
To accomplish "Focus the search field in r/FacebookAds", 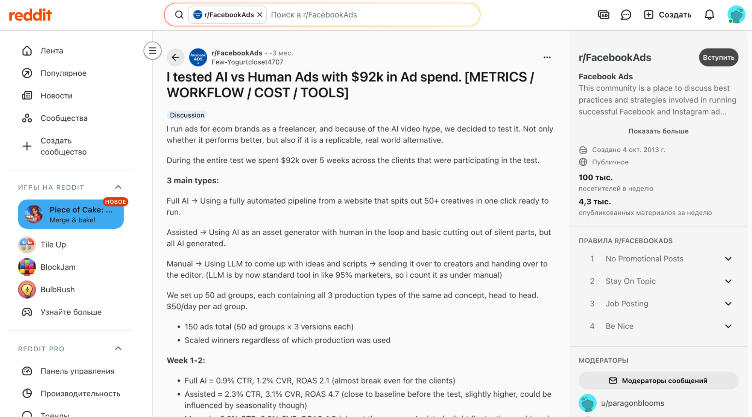I will pyautogui.click(x=372, y=15).
